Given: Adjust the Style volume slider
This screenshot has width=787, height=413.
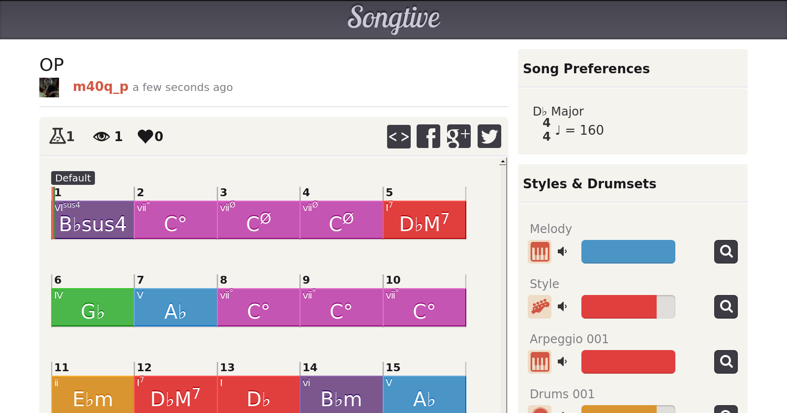Looking at the screenshot, I should tap(628, 307).
